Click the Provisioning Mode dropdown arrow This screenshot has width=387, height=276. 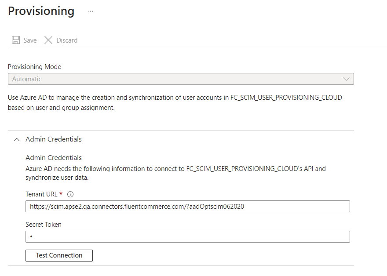click(x=346, y=79)
